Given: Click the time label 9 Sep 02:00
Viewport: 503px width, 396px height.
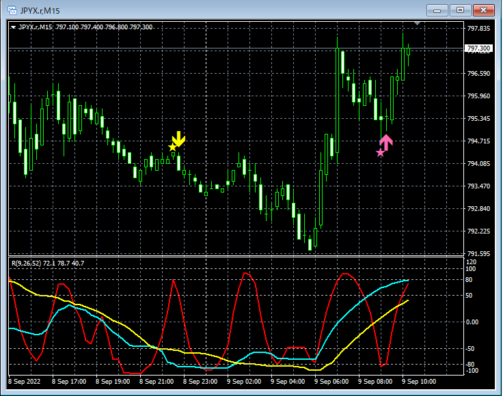Looking at the screenshot, I should tap(244, 381).
